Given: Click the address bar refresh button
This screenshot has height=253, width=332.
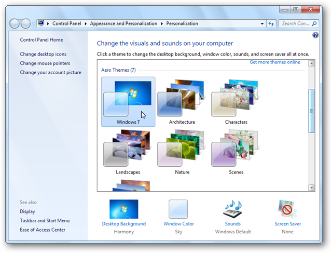Looking at the screenshot, I should pos(271,23).
